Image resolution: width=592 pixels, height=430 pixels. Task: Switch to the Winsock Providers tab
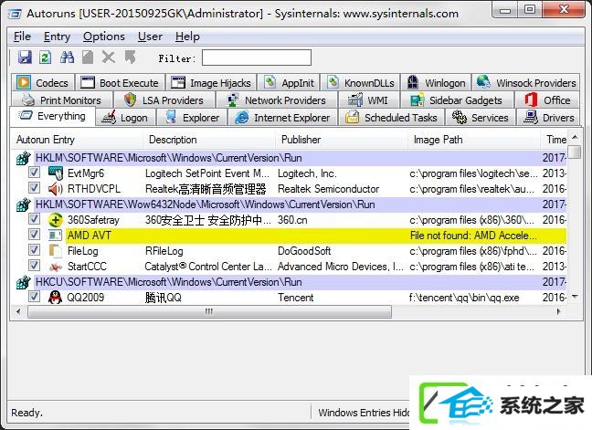[x=526, y=82]
